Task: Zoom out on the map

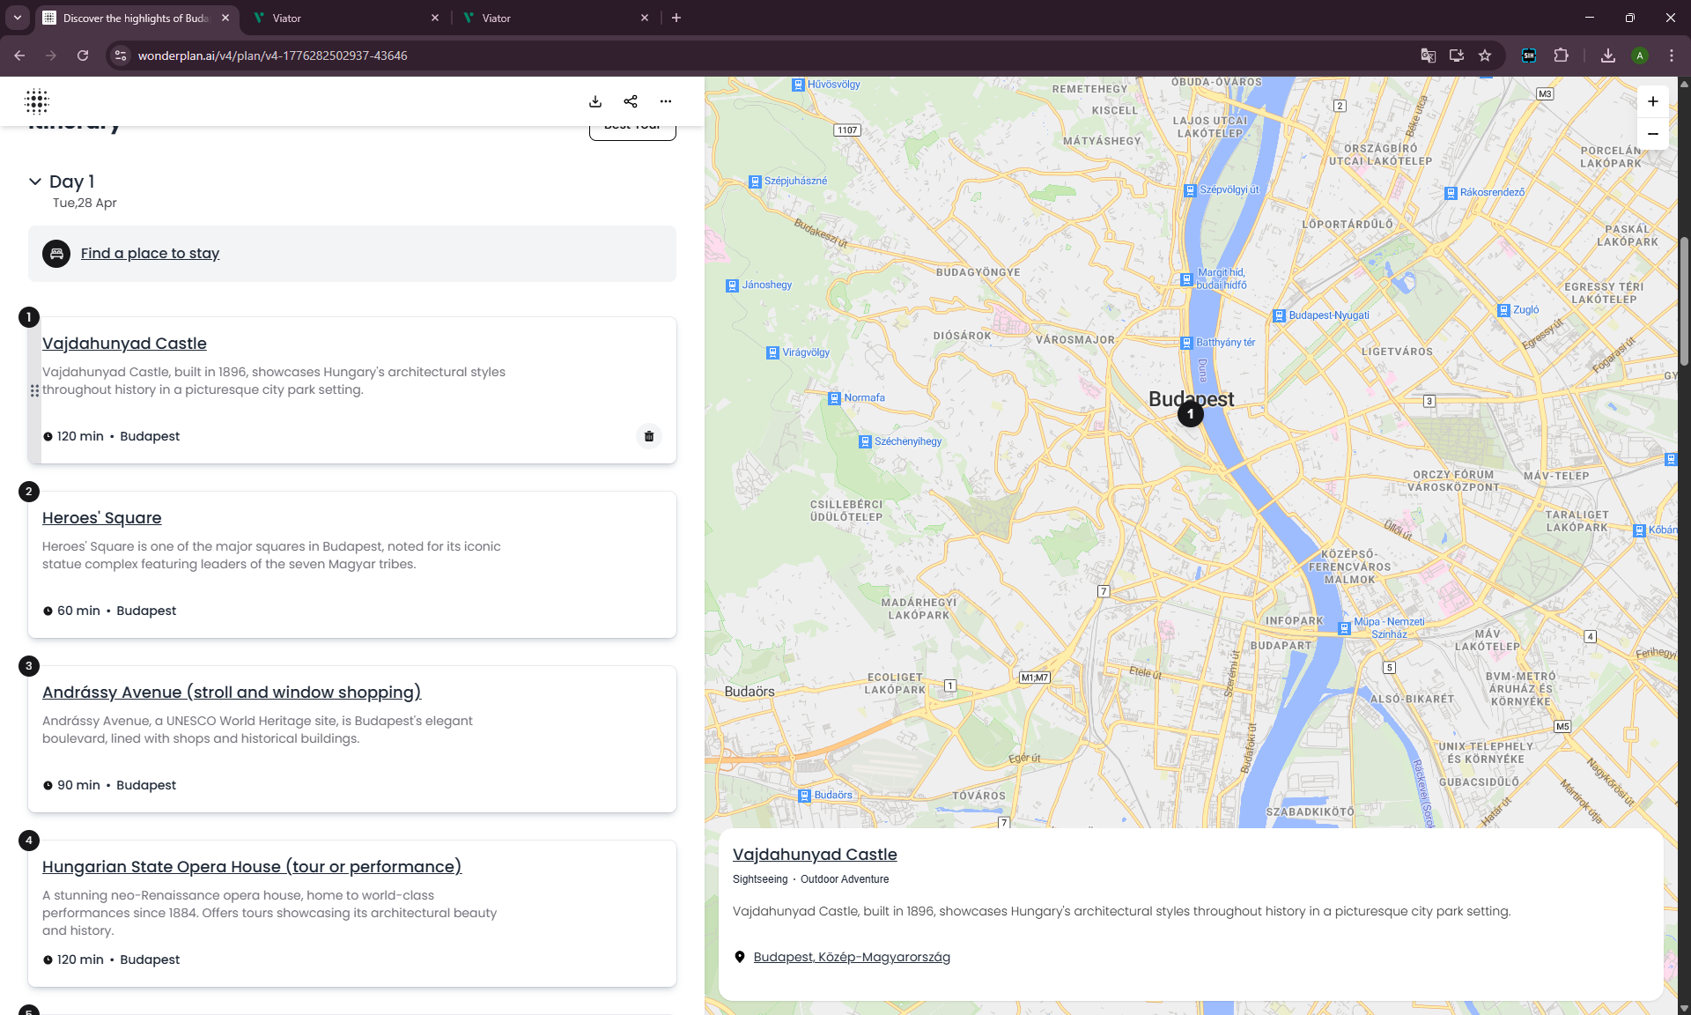Action: pyautogui.click(x=1653, y=134)
